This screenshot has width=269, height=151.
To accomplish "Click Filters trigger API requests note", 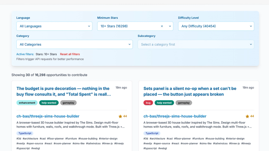I will [50, 59].
